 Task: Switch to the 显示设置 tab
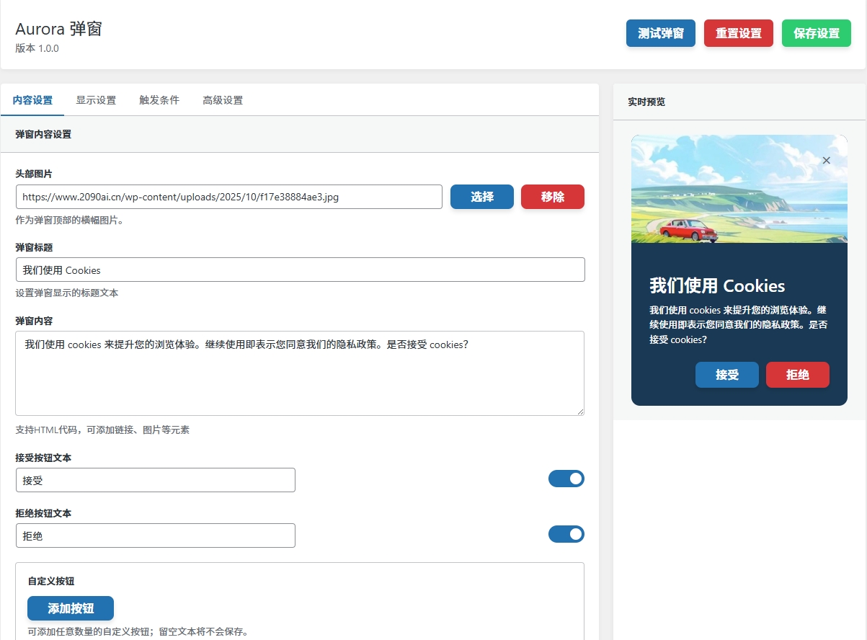click(96, 100)
